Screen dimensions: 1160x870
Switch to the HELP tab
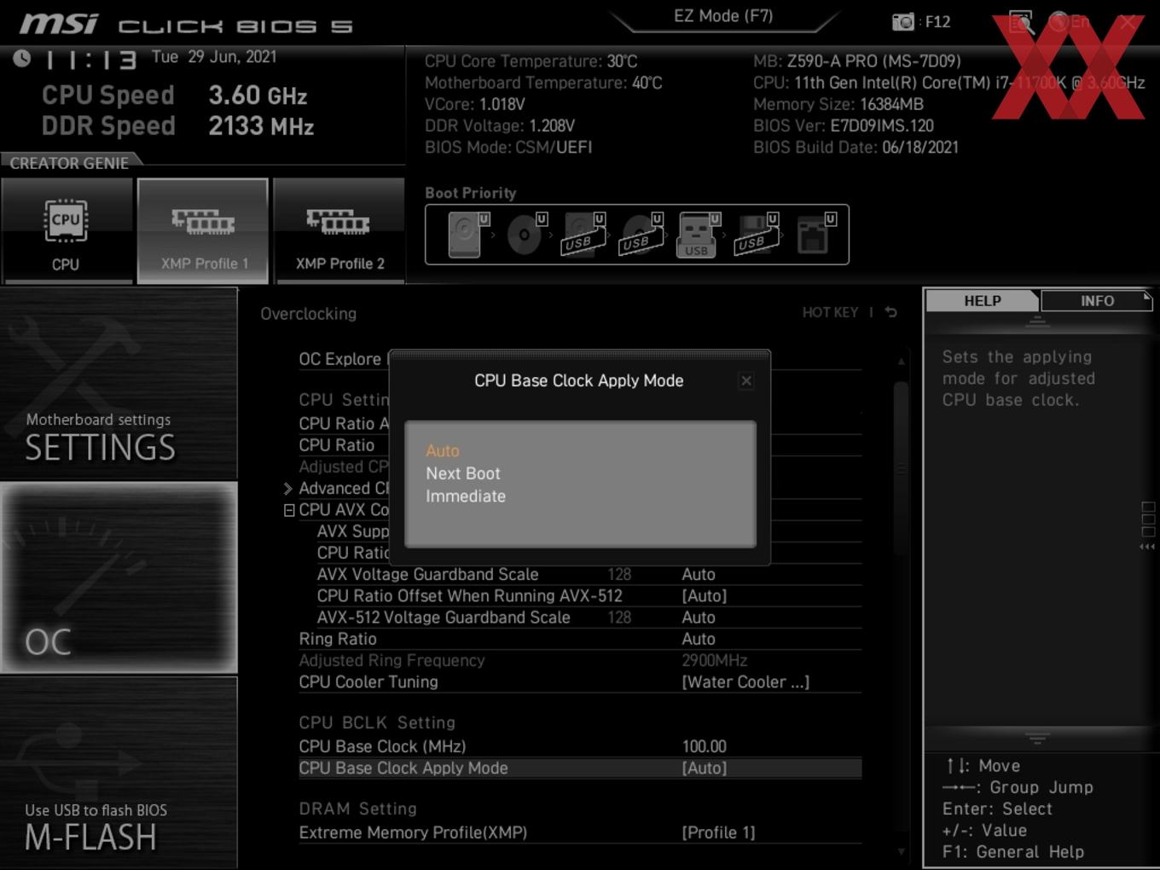pyautogui.click(x=983, y=301)
